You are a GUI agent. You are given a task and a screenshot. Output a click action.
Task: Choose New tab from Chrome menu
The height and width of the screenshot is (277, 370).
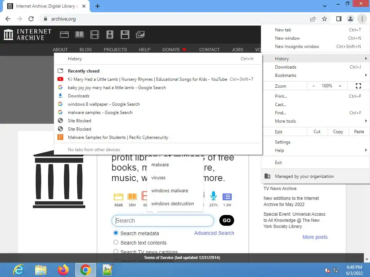tap(315, 30)
